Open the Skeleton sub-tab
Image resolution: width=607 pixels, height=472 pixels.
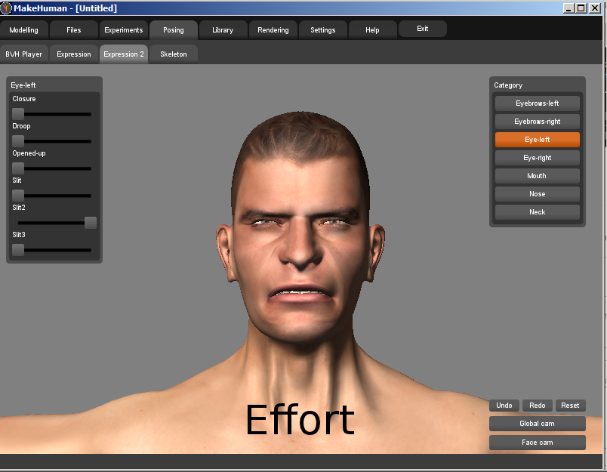(174, 54)
